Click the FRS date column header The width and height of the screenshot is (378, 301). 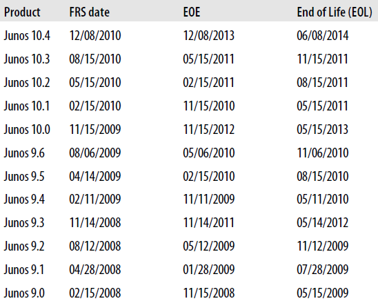point(90,12)
